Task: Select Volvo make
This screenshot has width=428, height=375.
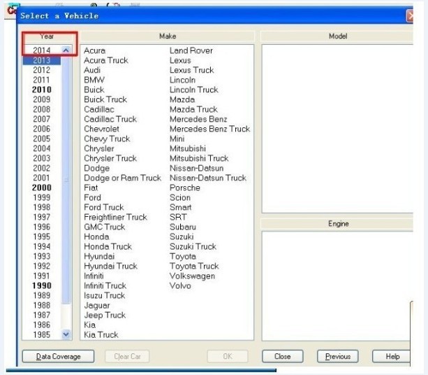Action: 180,285
